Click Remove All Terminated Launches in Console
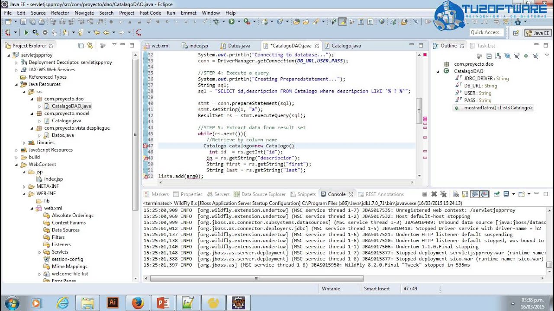The height and width of the screenshot is (311, 554). coord(444,194)
